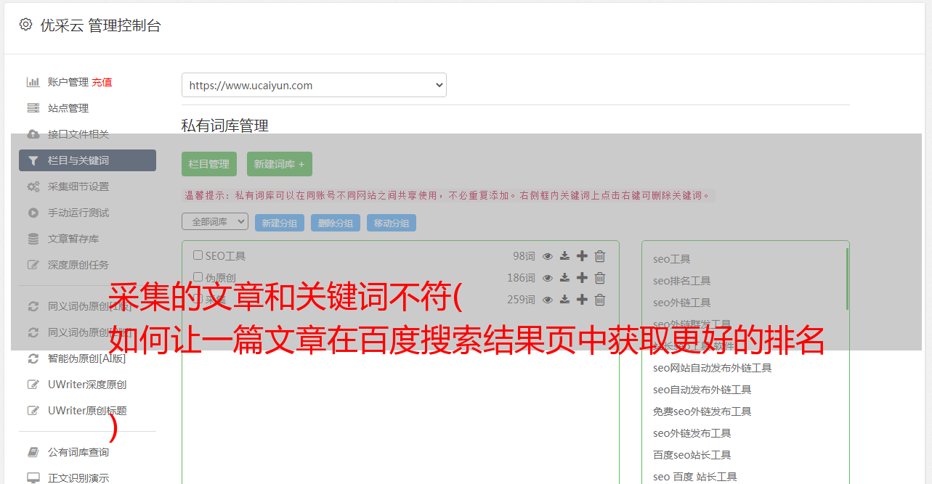The image size is (932, 484).
Task: Click the 账户管理 bar chart icon
Action: point(33,82)
